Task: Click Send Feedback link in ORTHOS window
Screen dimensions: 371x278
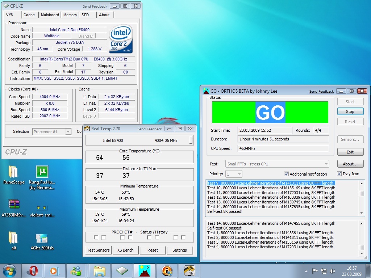Action: tap(322, 92)
